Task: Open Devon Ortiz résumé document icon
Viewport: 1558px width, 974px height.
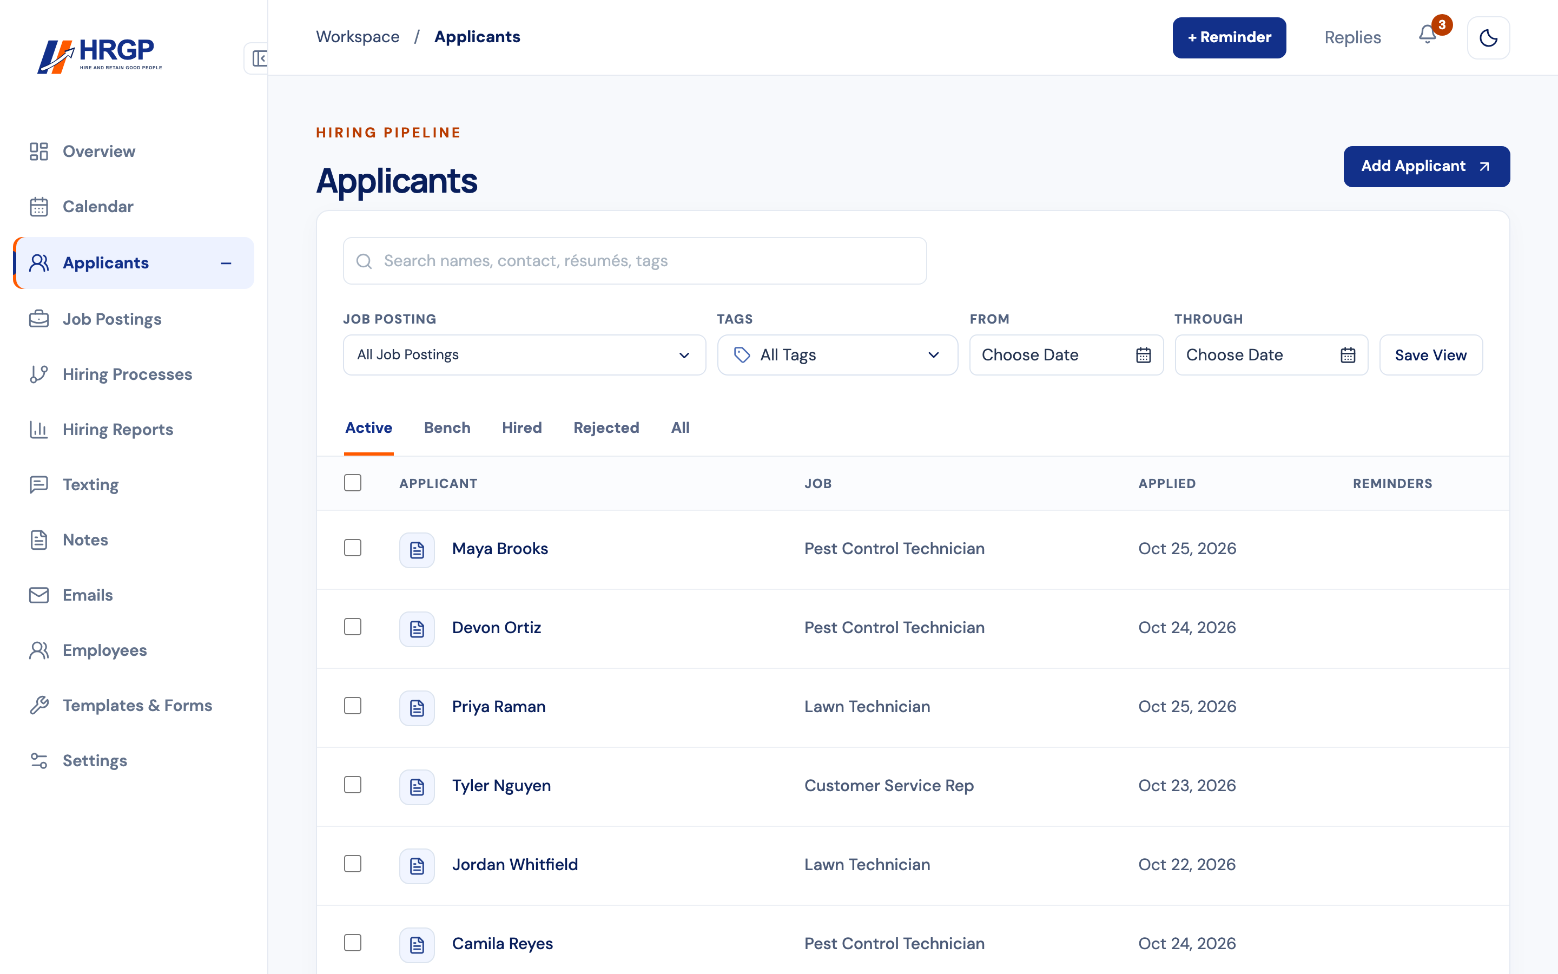Action: (x=417, y=629)
